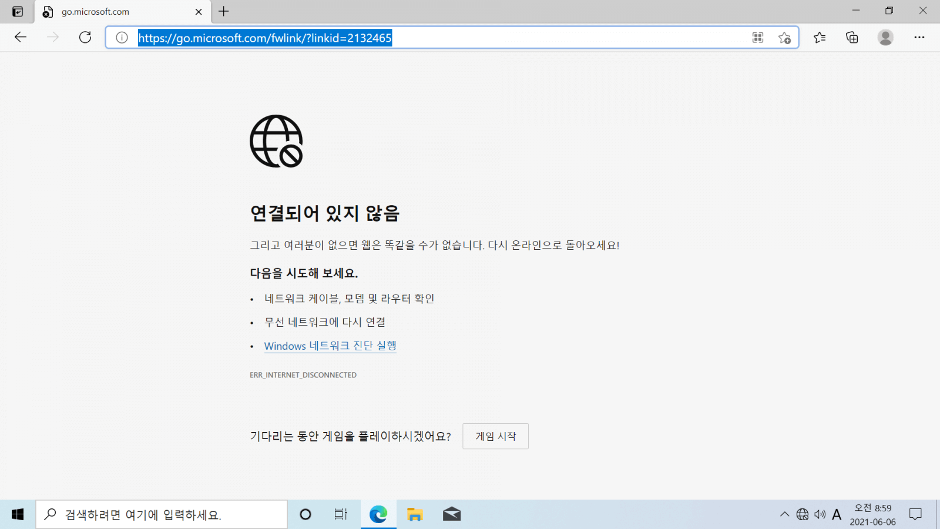Open the Collections icon
The height and width of the screenshot is (529, 940).
(852, 38)
